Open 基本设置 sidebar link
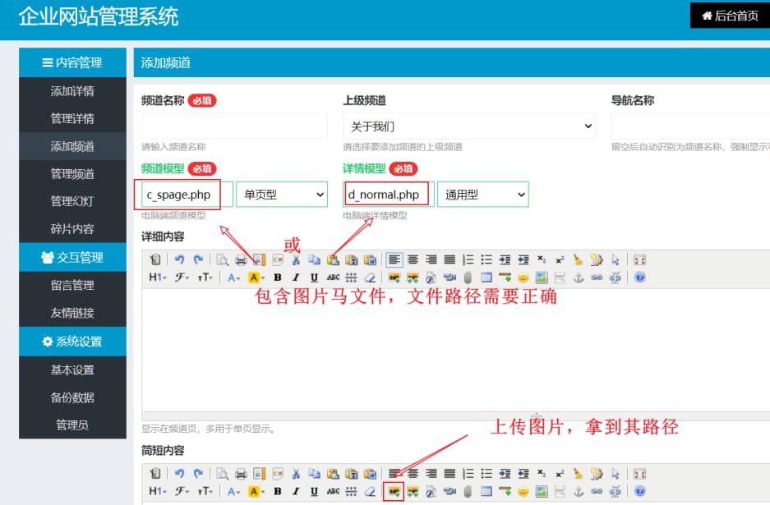 coord(72,370)
